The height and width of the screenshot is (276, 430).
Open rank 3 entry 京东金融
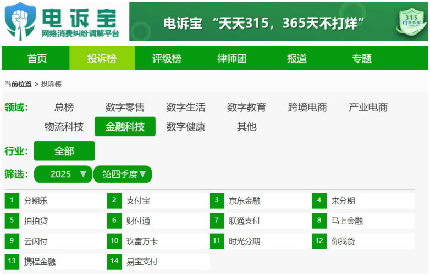click(x=261, y=200)
